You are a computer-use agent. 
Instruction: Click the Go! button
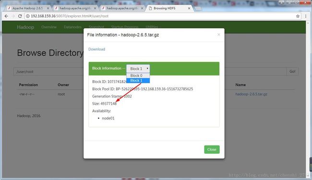(292, 72)
